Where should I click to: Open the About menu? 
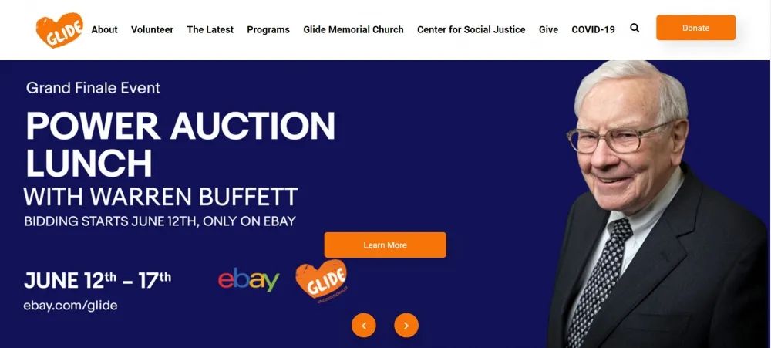104,29
